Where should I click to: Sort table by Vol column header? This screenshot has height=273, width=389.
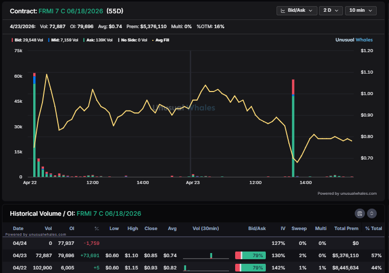pyautogui.click(x=48, y=229)
